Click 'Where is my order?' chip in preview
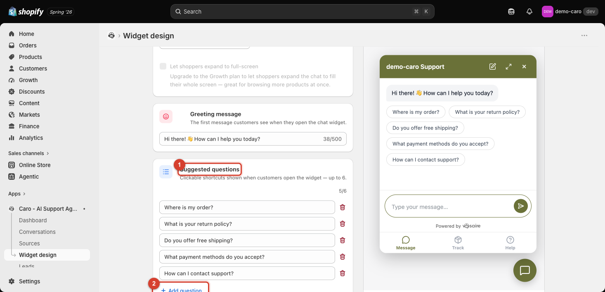 point(416,112)
